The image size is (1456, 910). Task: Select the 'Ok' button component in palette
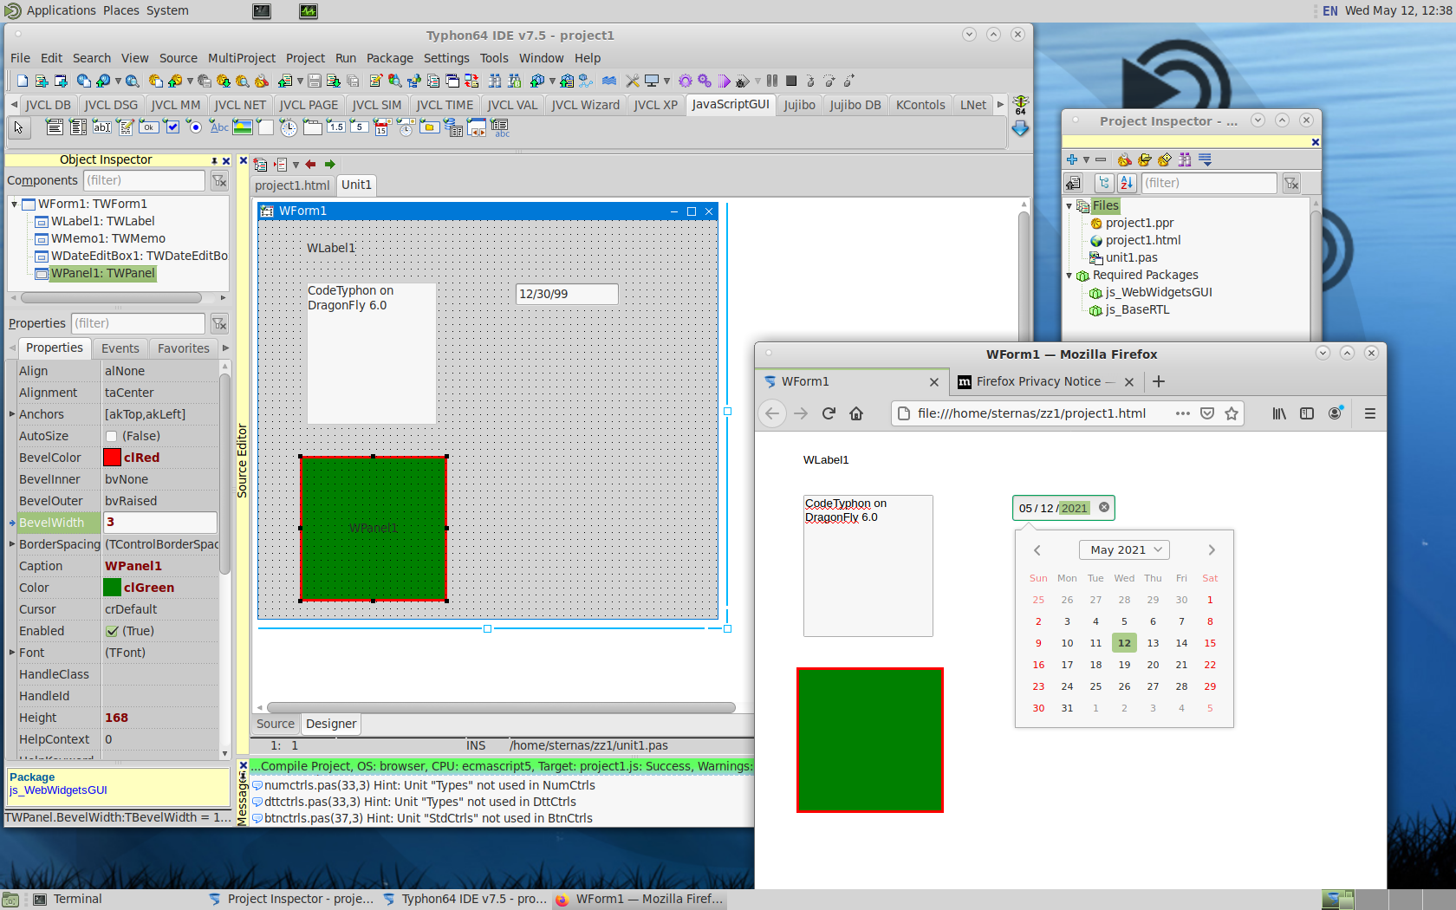(149, 127)
